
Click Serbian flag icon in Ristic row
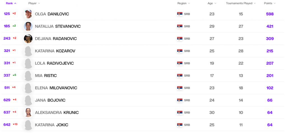tap(180, 75)
